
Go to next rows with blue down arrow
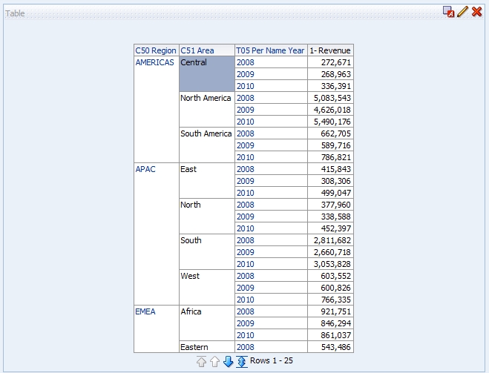point(228,361)
